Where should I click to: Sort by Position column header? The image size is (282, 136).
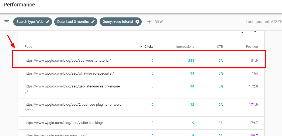click(x=252, y=46)
